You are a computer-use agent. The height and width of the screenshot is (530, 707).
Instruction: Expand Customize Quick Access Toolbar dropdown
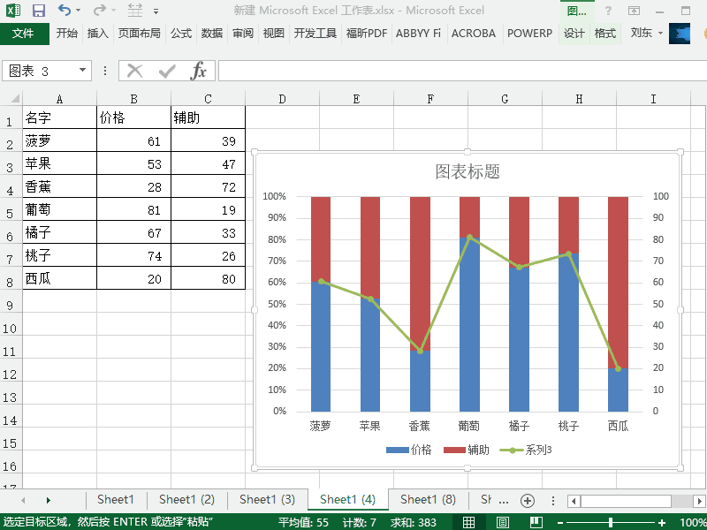pyautogui.click(x=156, y=11)
